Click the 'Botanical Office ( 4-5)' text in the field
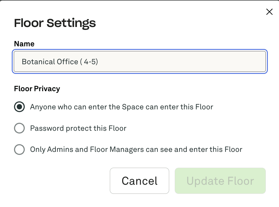 click(x=60, y=62)
